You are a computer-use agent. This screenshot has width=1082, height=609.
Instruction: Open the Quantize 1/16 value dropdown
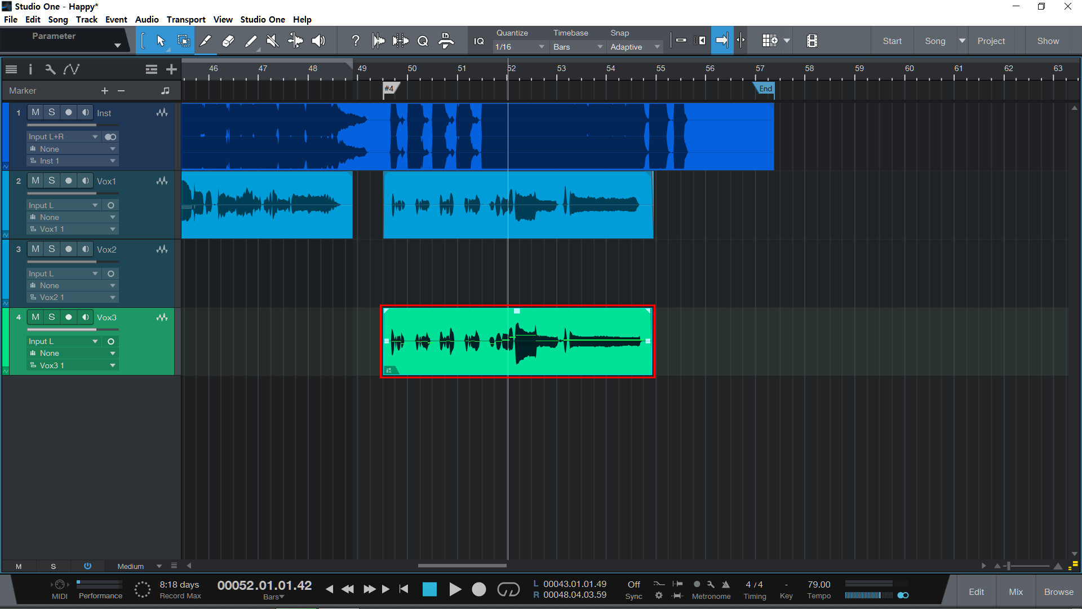tap(519, 47)
